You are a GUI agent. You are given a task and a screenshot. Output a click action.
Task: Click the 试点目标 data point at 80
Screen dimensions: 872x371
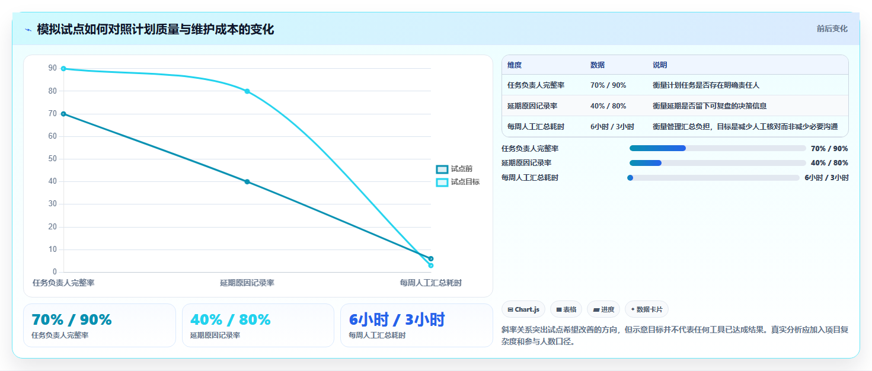click(247, 91)
